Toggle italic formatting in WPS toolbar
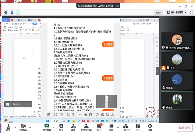The image size is (195, 133). click(x=23, y=30)
